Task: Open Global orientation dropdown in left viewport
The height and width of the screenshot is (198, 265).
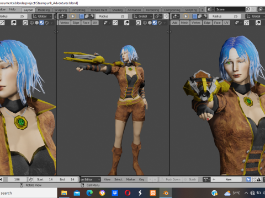Action: [42, 16]
